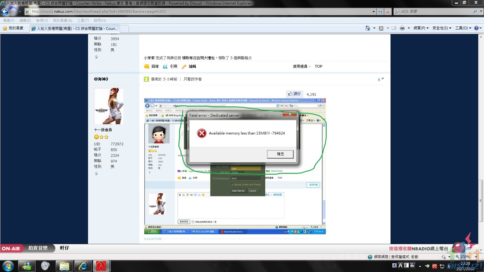484x272 pixels.
Task: Open the Windows Start orb
Action: (8, 266)
